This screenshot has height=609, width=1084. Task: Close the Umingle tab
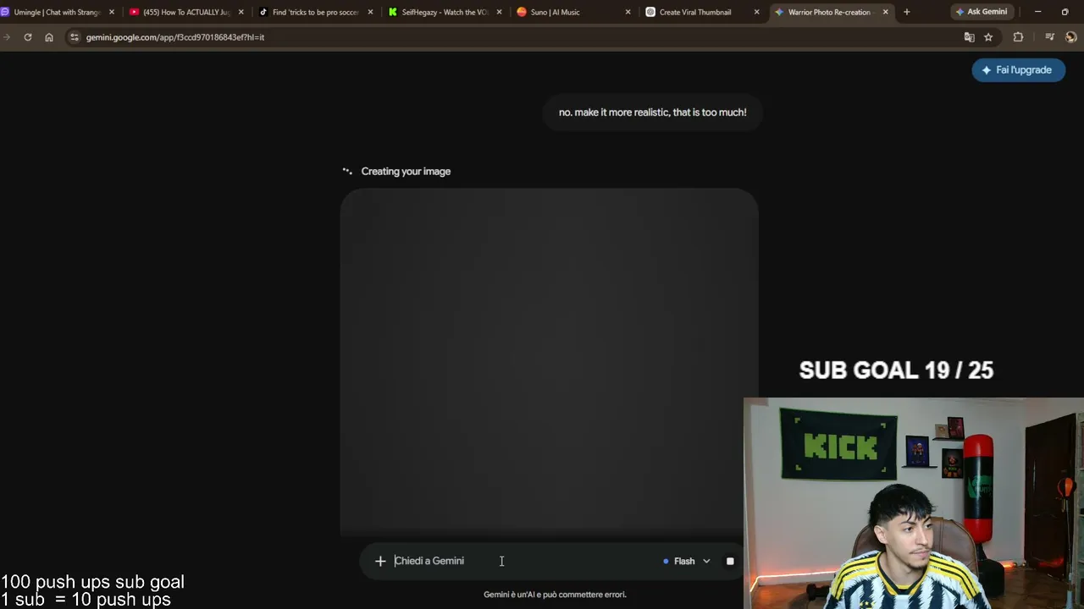click(x=112, y=12)
